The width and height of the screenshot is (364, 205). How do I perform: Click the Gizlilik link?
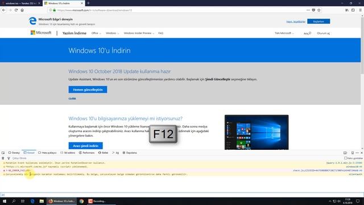(x=72, y=99)
